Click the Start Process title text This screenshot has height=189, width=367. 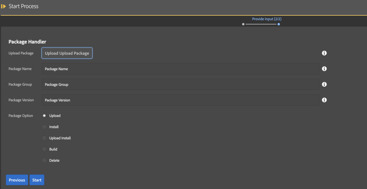pos(23,6)
